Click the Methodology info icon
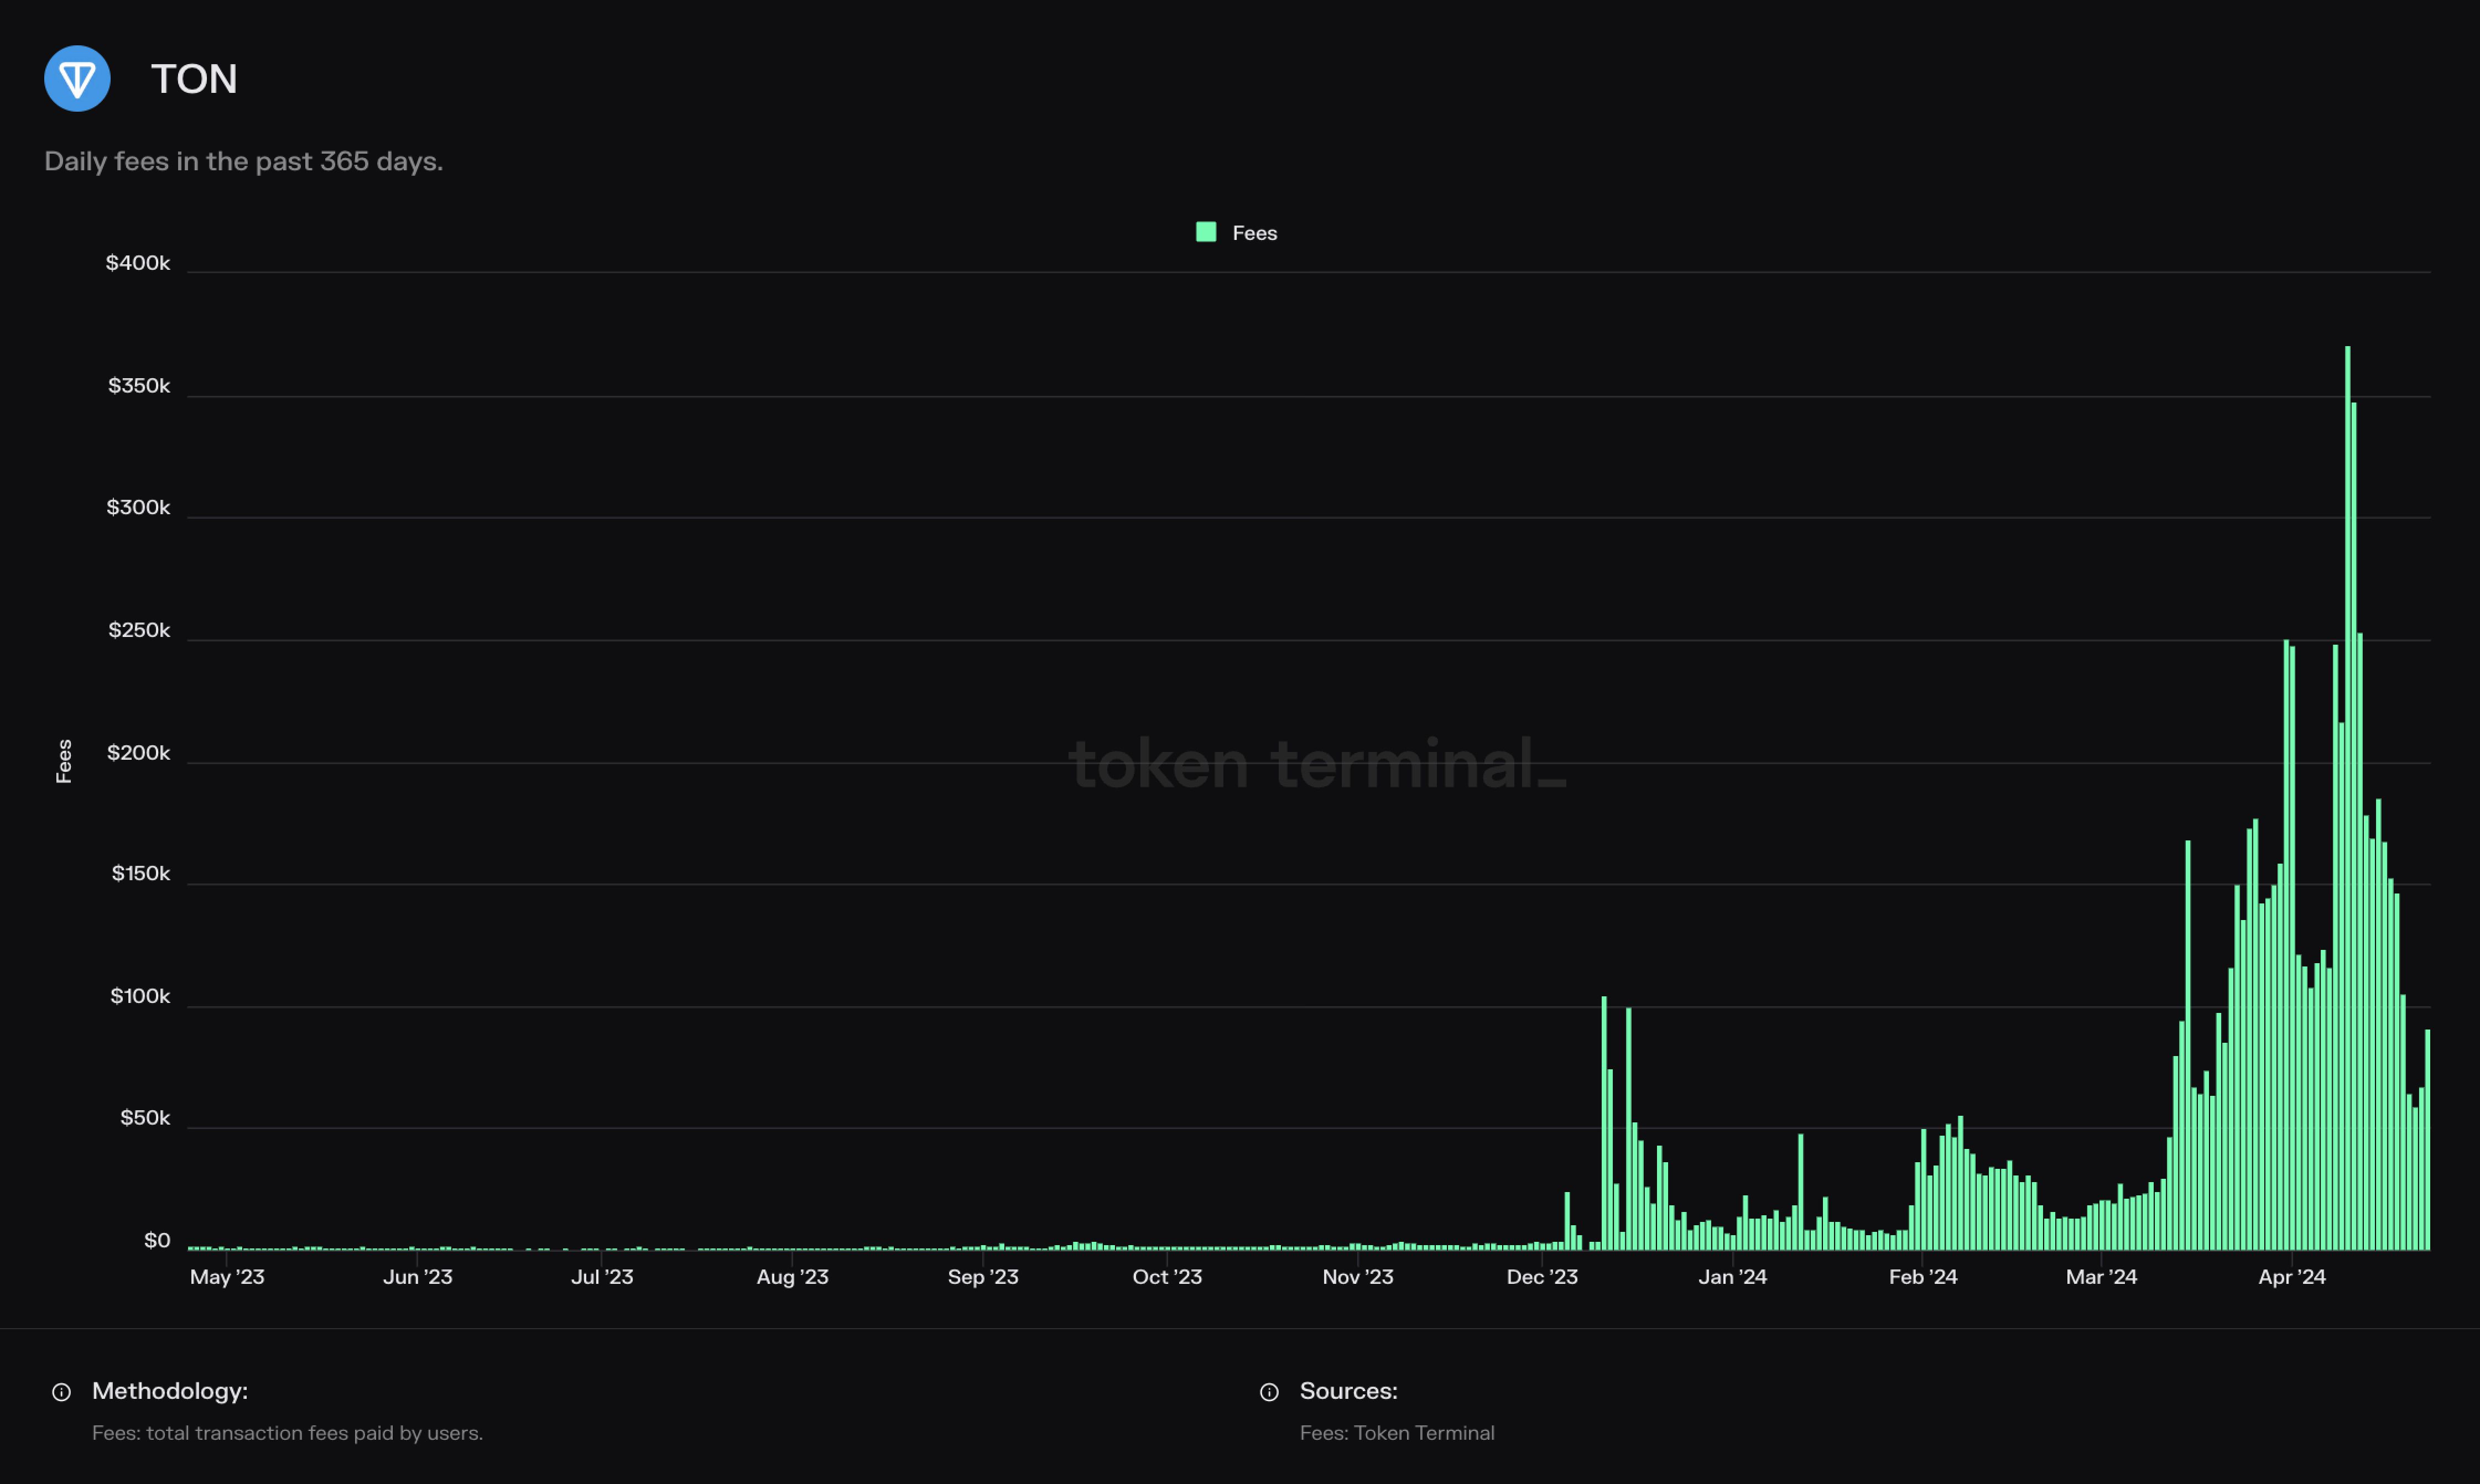Screen dimensions: 2480x1484 tap(61, 1392)
